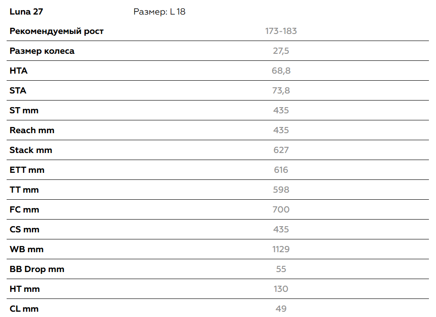This screenshot has width=436, height=317.
Task: Select the size label Размер: L 18
Action: click(x=159, y=12)
